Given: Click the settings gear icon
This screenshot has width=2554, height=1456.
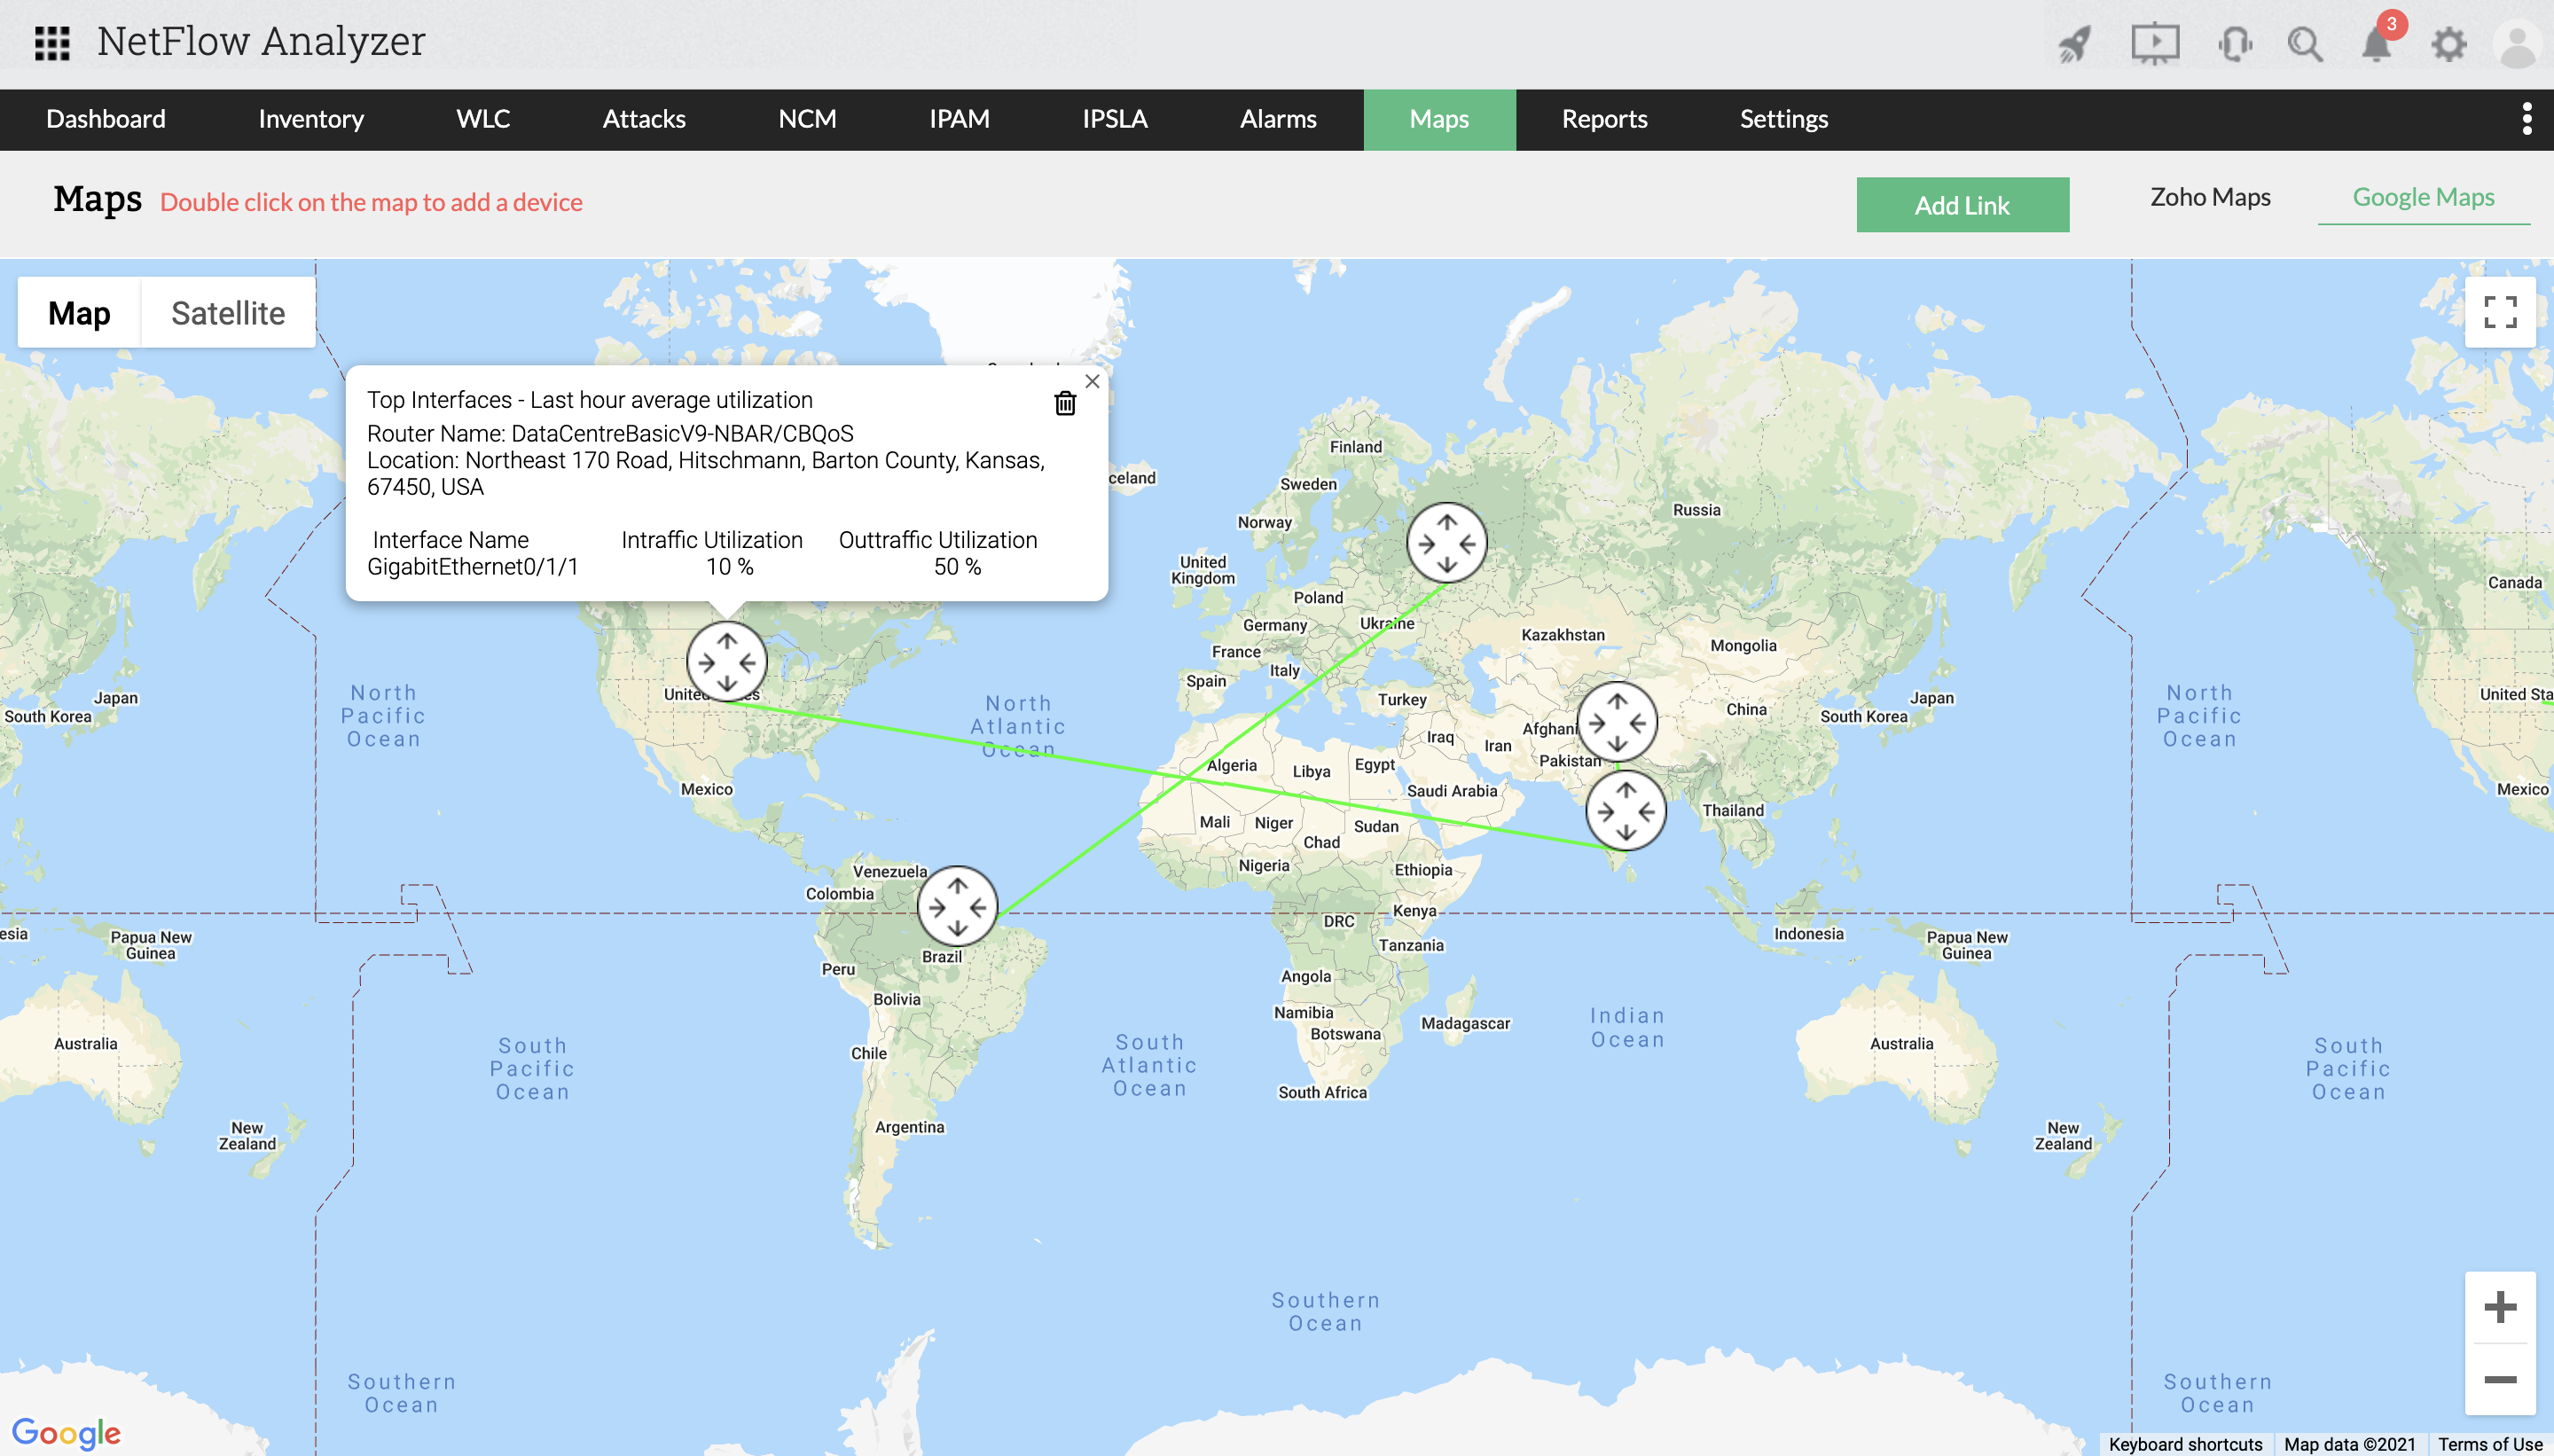Looking at the screenshot, I should (x=2448, y=45).
